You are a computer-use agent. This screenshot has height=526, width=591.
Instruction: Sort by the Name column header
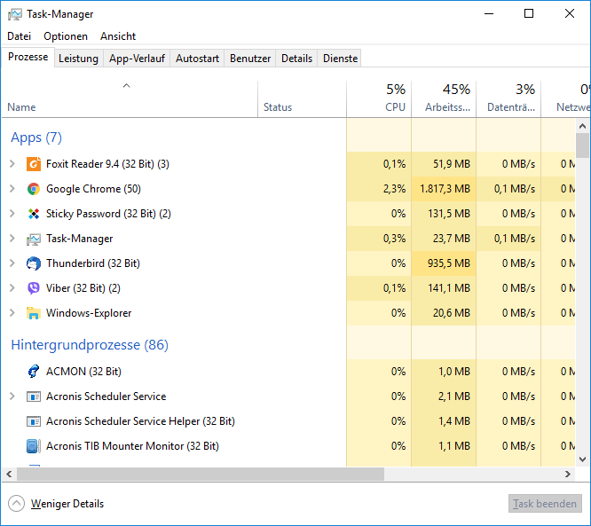[130, 99]
